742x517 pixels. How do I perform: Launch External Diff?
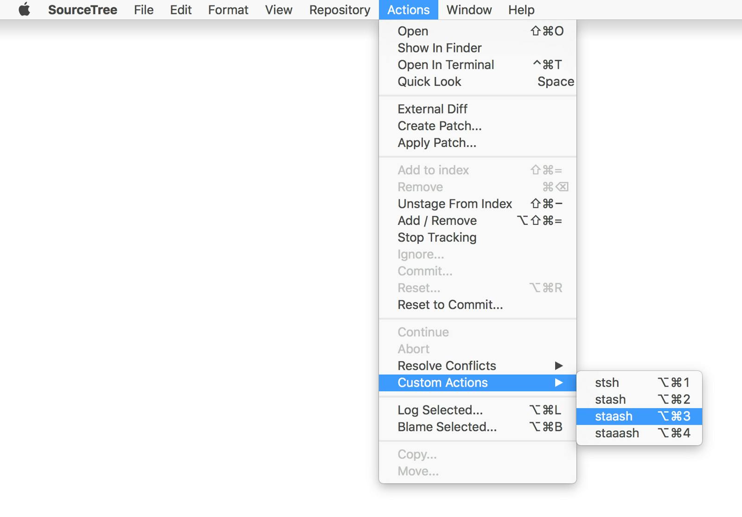pyautogui.click(x=432, y=109)
